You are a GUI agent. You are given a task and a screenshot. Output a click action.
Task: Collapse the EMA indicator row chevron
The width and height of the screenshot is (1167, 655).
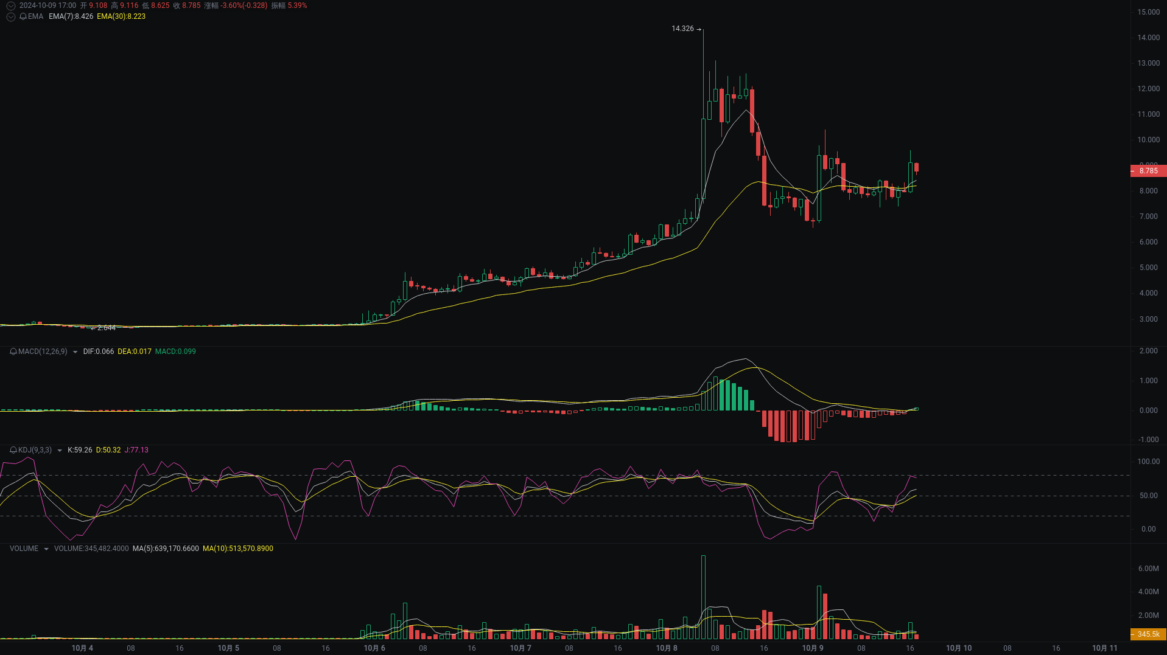[x=10, y=16]
